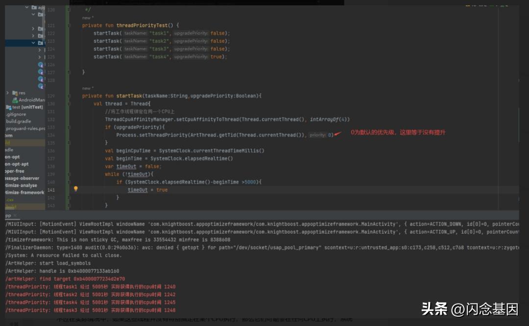
Task: Click the res folder icon
Action: (15, 93)
